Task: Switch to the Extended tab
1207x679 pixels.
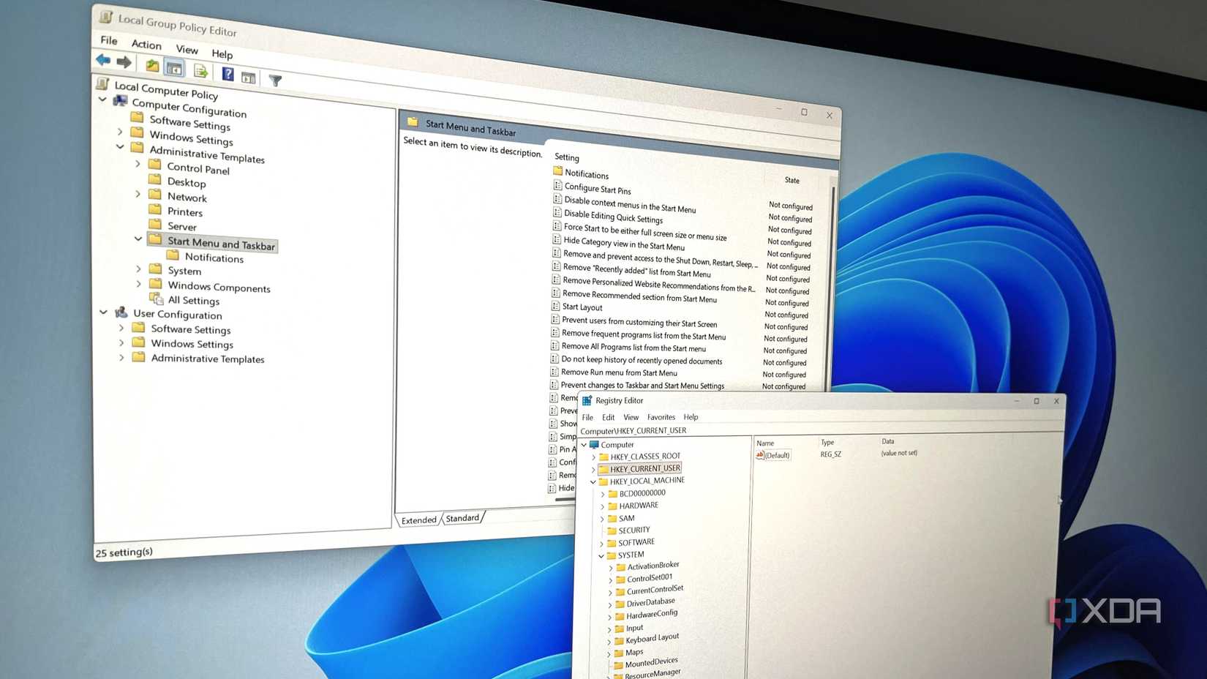Action: coord(418,520)
